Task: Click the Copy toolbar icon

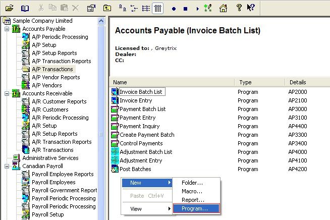Action: pyautogui.click(x=52, y=8)
